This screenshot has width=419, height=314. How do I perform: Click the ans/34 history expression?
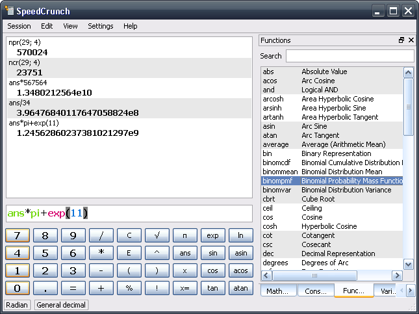tap(19, 103)
